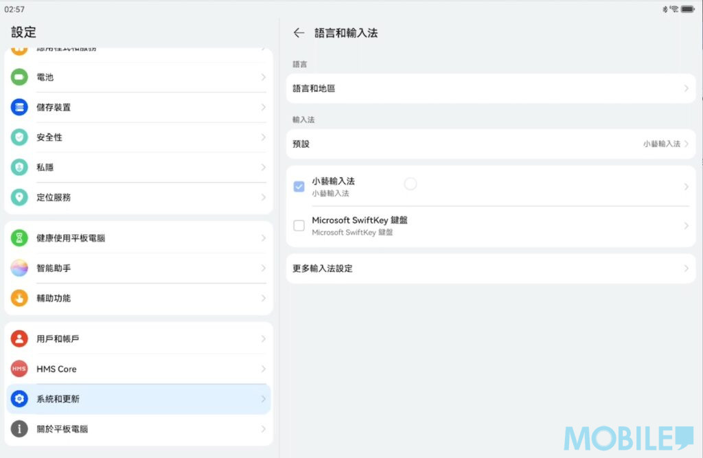Tap the blue storage (儲存裝置) icon
The image size is (703, 458).
pos(19,107)
